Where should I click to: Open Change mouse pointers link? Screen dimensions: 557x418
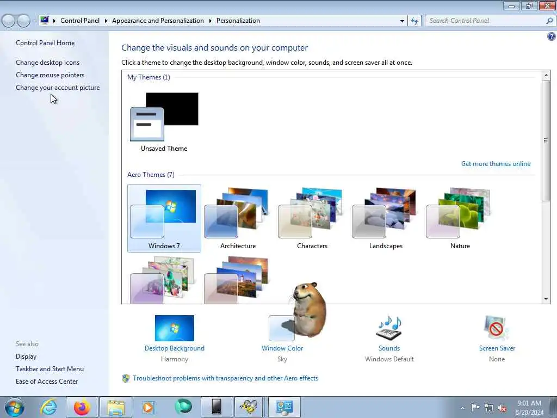[50, 75]
